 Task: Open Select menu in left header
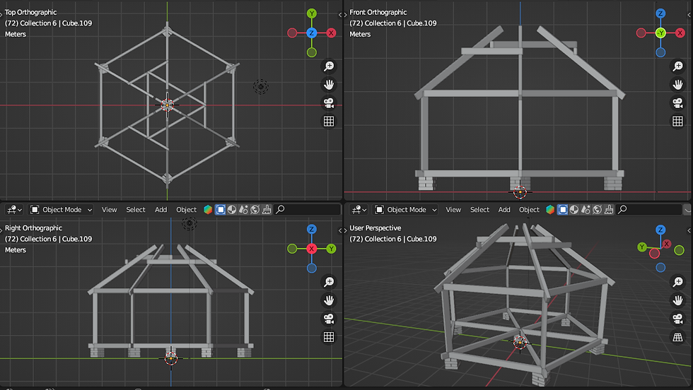tap(136, 209)
